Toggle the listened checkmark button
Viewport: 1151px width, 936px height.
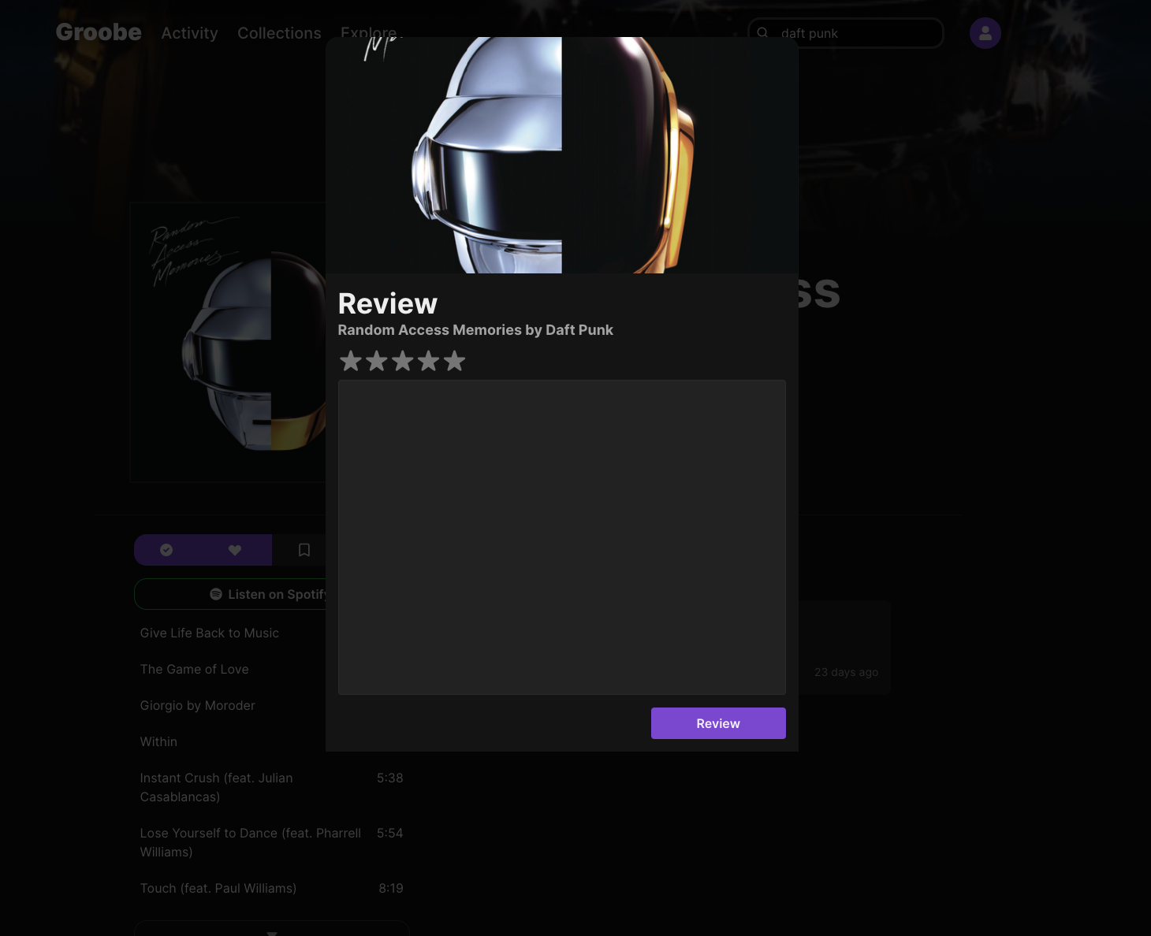pyautogui.click(x=166, y=550)
